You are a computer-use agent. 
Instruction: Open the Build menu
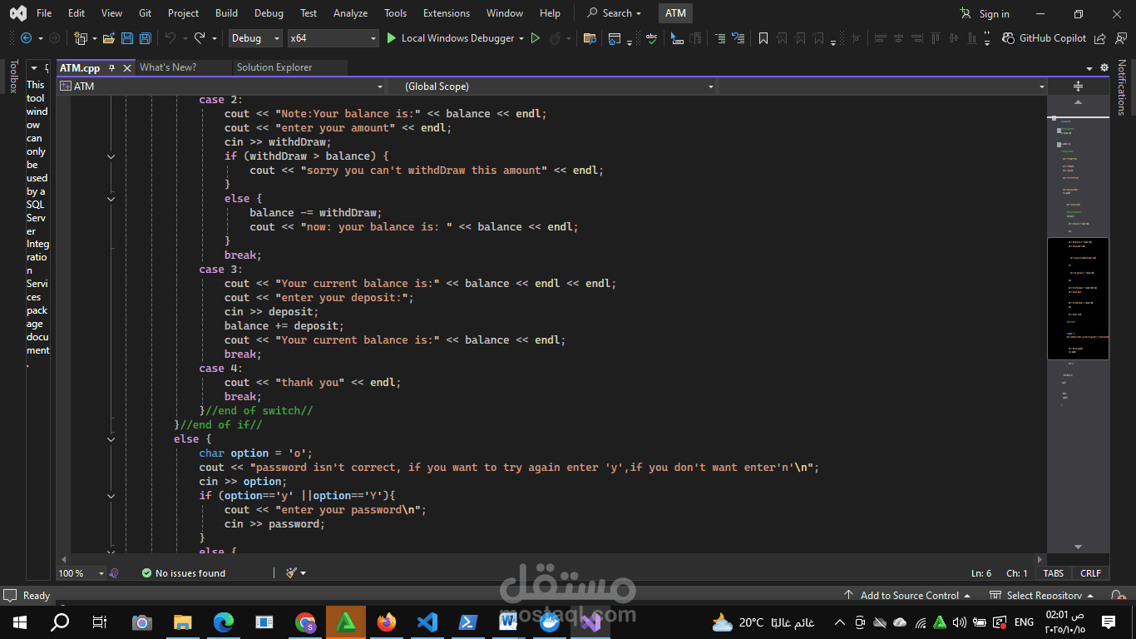(x=226, y=13)
